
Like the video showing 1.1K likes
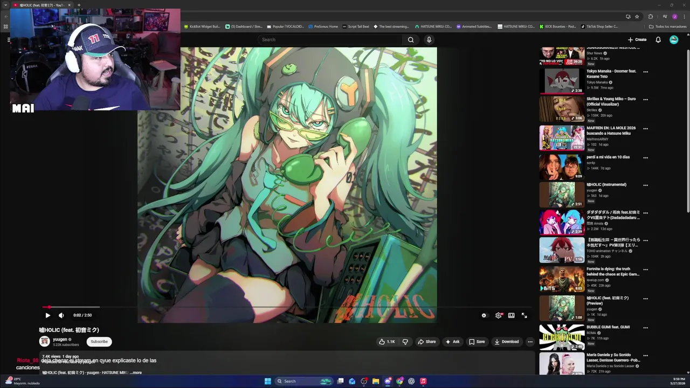point(387,342)
